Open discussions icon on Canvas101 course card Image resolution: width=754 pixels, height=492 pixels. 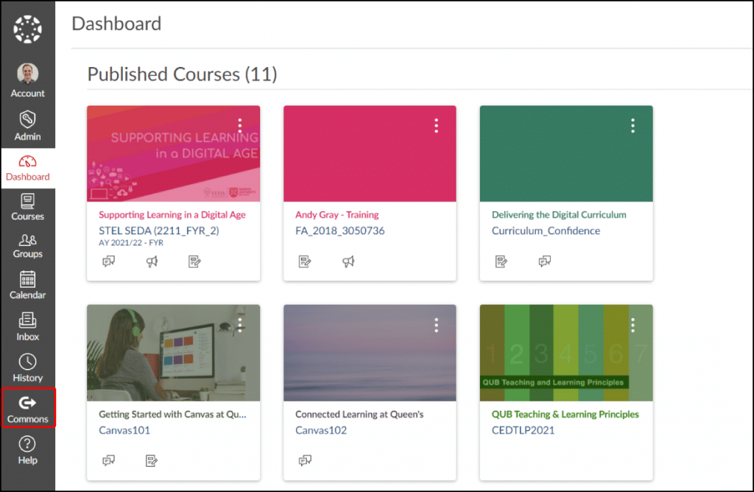[108, 460]
